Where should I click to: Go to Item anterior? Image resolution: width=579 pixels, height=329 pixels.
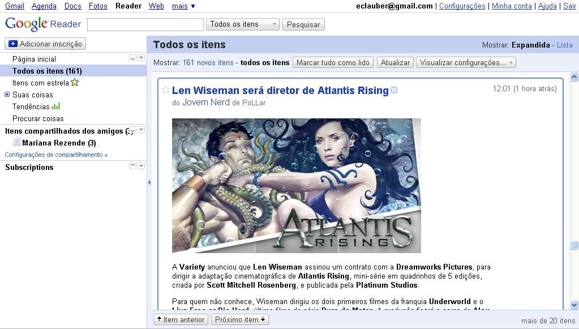point(181,319)
